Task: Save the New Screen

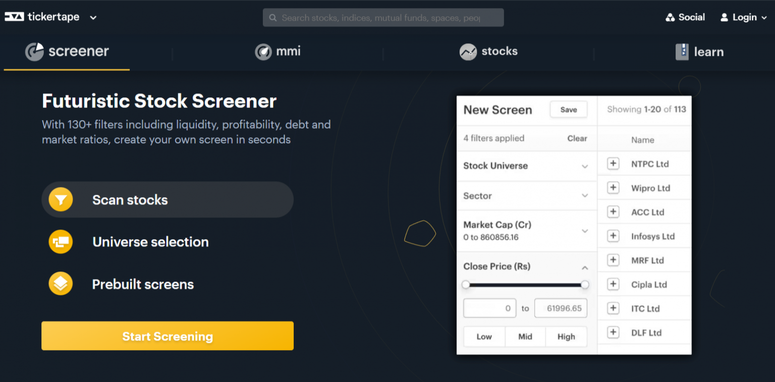Action: point(568,109)
